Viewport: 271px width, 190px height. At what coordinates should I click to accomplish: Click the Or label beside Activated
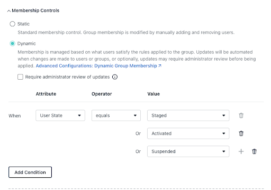pos(138,134)
